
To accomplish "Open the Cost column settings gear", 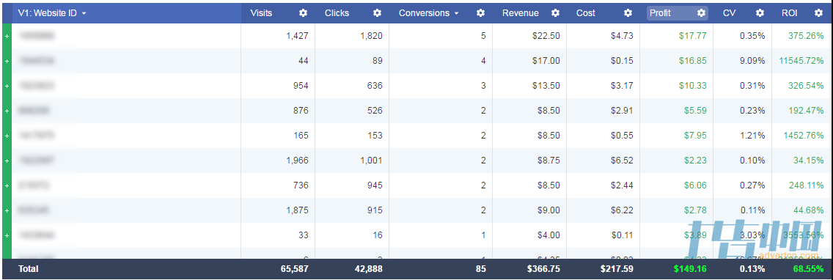I will coord(628,13).
